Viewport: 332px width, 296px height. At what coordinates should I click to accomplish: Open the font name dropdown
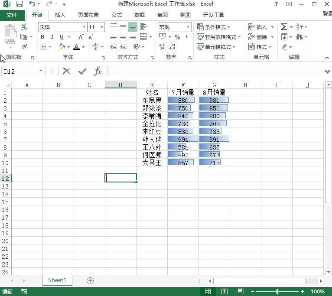[84, 27]
